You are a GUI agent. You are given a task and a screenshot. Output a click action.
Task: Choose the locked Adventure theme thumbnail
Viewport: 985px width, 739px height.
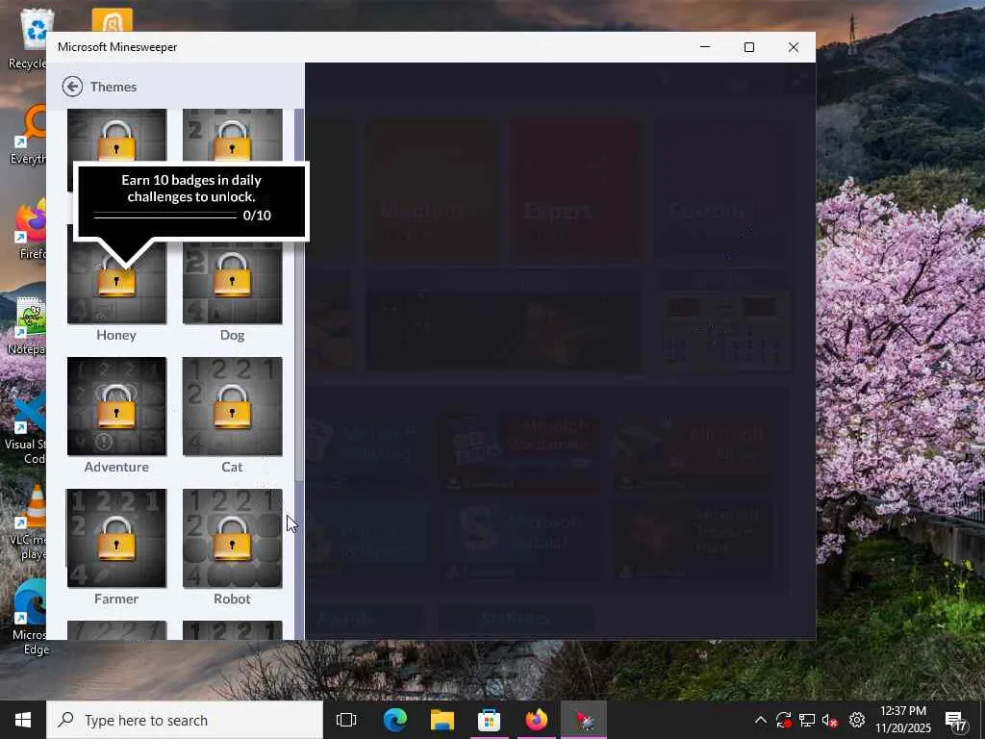(x=116, y=406)
